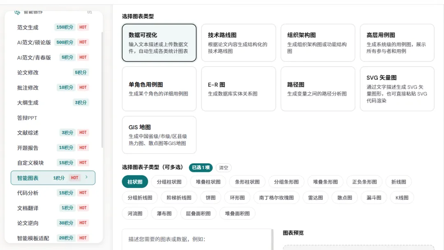The width and height of the screenshot is (444, 250).
Task: Toggle the 环形图 subtype chip
Action: [237, 198]
